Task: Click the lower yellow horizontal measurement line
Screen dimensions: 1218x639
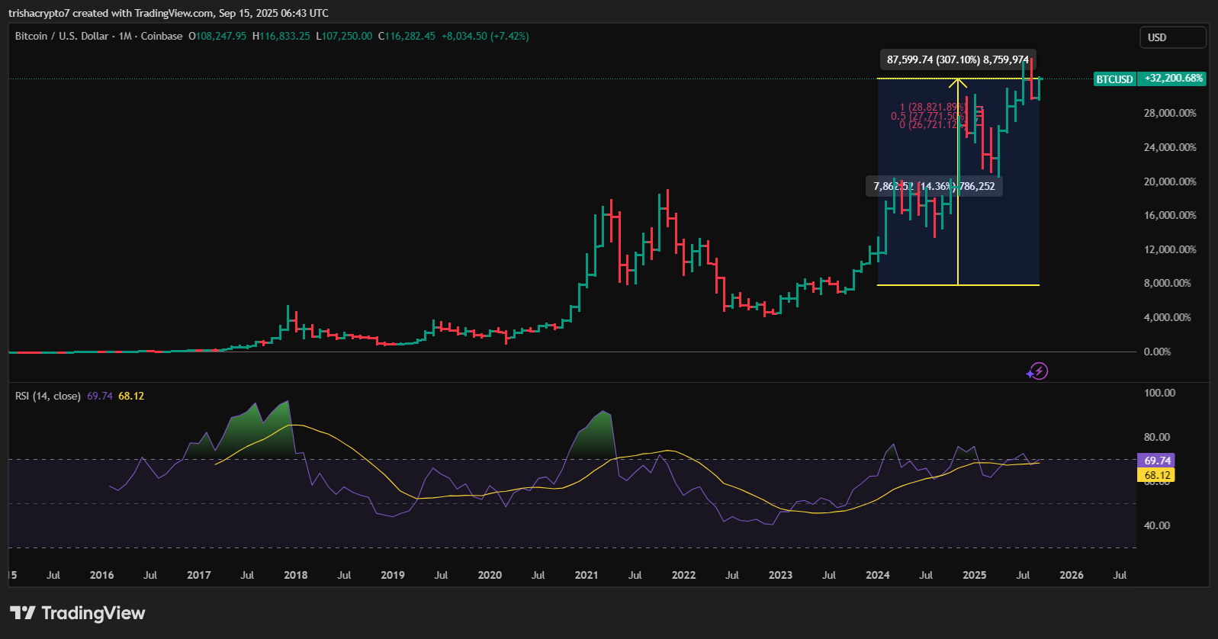Action: point(915,285)
